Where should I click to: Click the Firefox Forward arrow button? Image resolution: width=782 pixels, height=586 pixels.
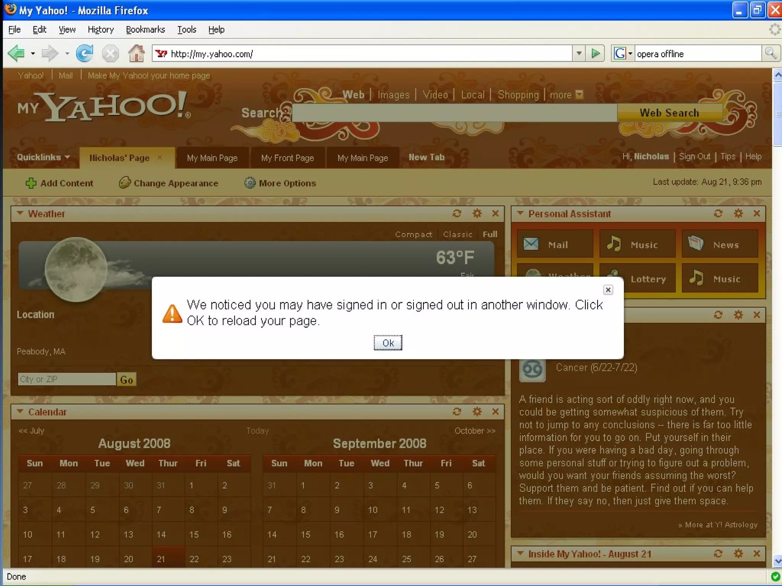(x=50, y=53)
